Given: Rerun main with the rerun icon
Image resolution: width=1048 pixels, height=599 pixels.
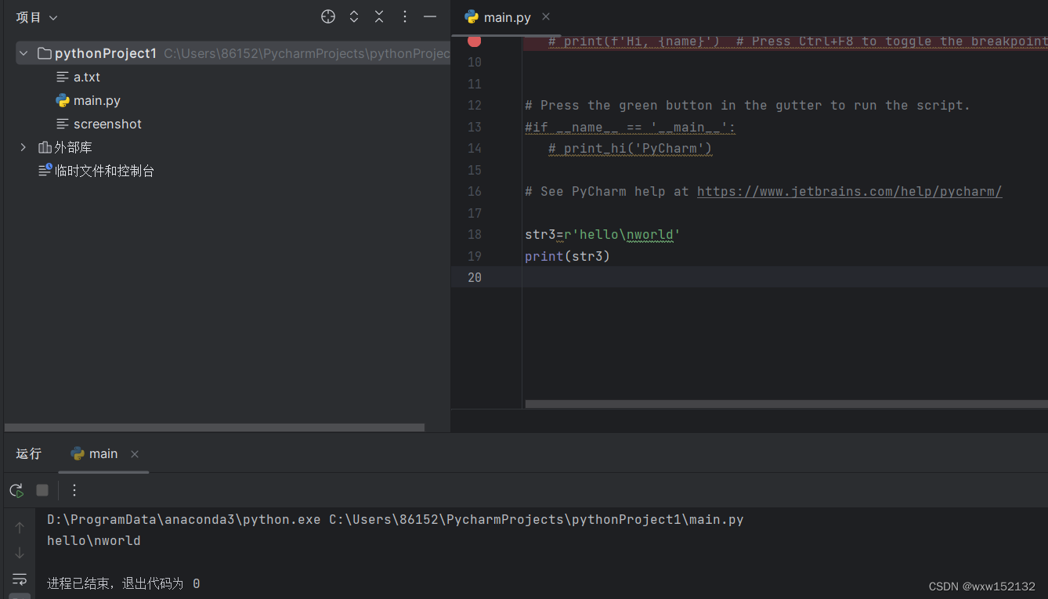Looking at the screenshot, I should click(16, 490).
